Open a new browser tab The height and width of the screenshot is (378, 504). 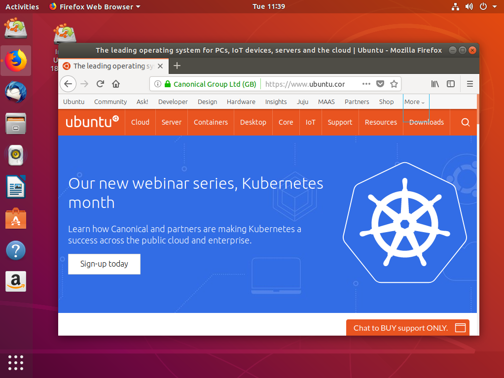point(177,65)
